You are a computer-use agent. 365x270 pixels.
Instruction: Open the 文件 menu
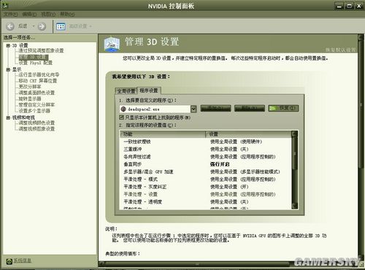click(x=10, y=15)
